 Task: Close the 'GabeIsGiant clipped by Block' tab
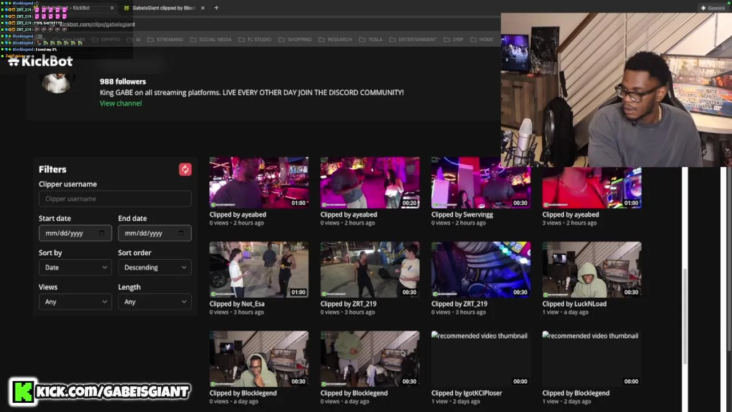pyautogui.click(x=202, y=8)
